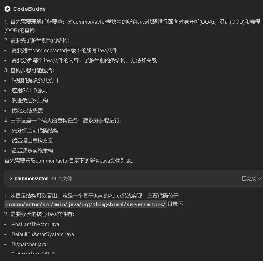Click the CodeBuddy title text
Screen dimensions: 263x261
[29, 9]
